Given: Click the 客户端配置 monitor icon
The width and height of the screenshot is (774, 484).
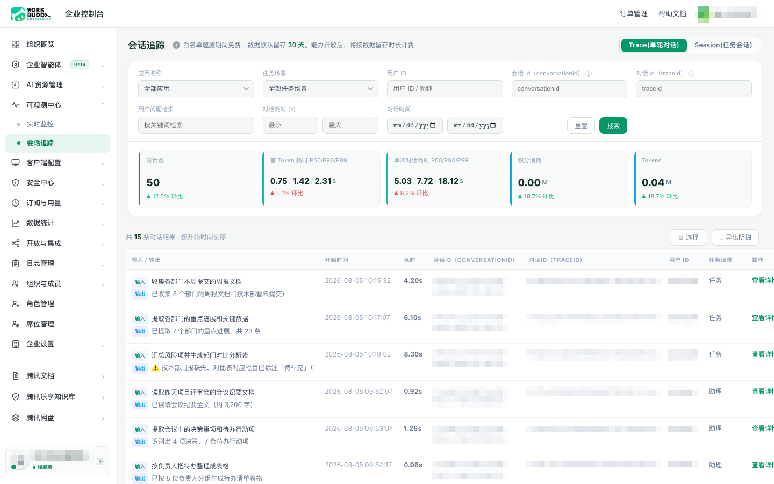Looking at the screenshot, I should 16,162.
